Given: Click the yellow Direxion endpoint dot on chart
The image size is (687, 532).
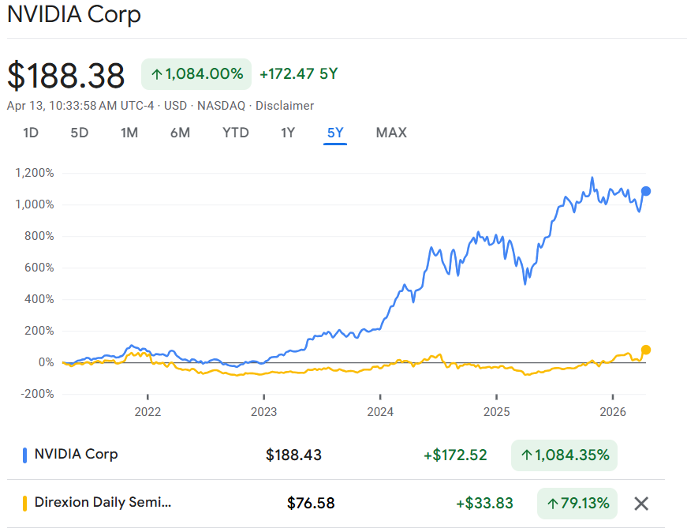Looking at the screenshot, I should point(646,350).
